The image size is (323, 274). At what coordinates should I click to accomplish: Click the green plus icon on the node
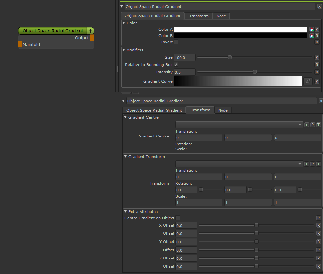pos(90,31)
